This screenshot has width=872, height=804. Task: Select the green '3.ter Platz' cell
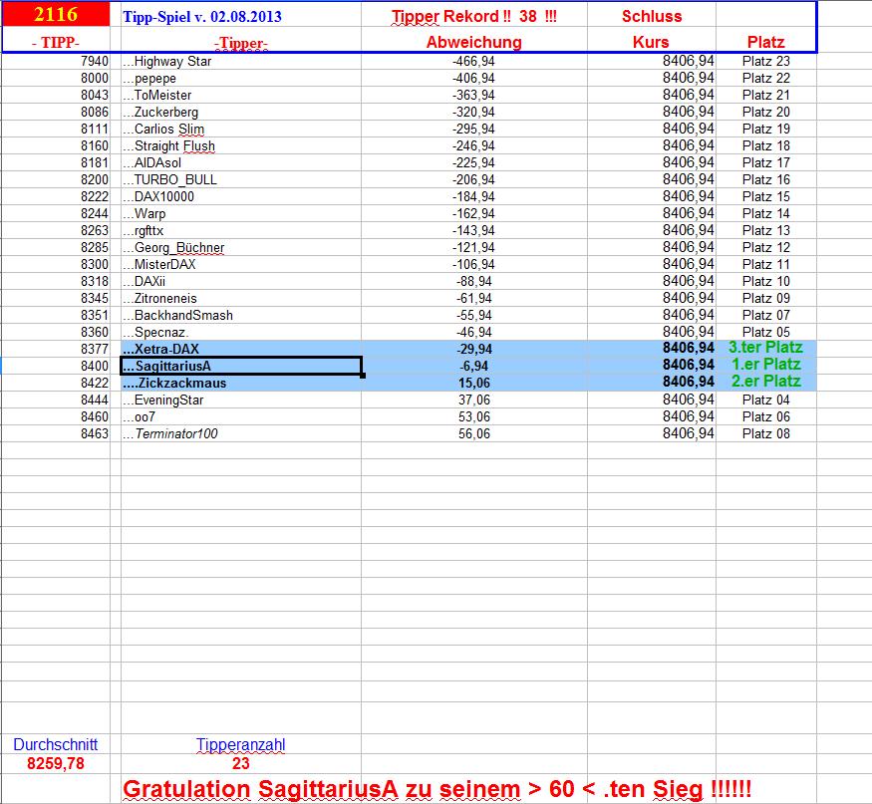pos(765,348)
